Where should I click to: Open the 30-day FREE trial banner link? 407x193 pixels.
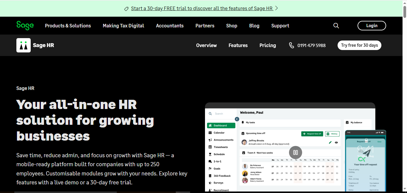pos(202,8)
